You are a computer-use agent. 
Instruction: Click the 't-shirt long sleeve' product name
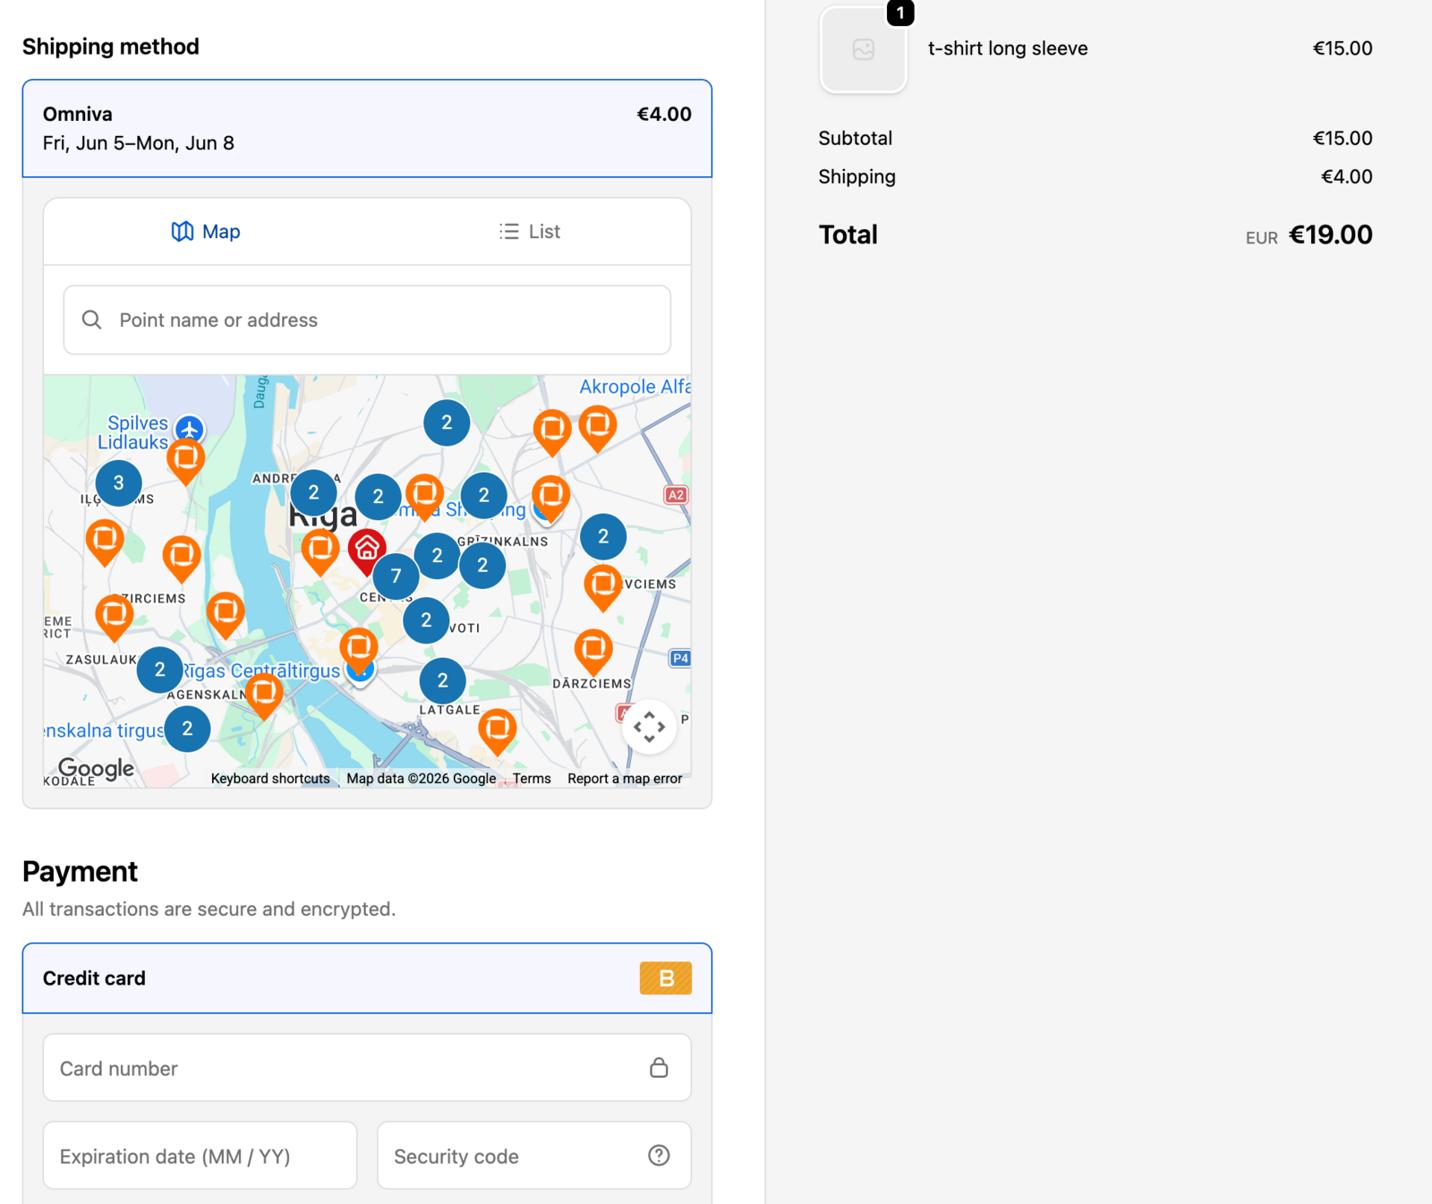coord(1008,48)
